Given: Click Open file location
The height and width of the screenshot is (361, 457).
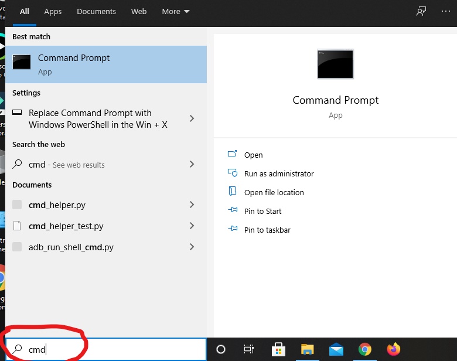Looking at the screenshot, I should [274, 192].
